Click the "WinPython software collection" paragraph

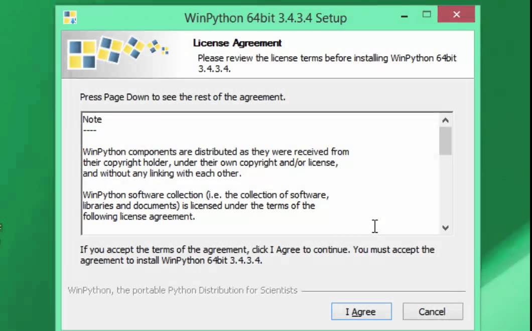[x=206, y=206]
